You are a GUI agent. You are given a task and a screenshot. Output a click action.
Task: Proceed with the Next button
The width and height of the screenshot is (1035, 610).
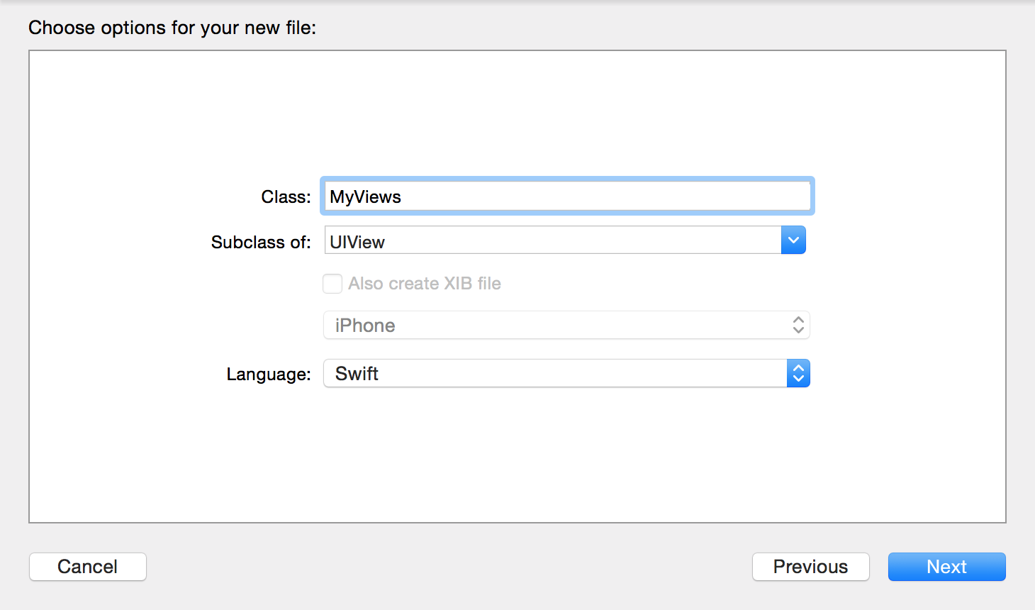(x=947, y=567)
